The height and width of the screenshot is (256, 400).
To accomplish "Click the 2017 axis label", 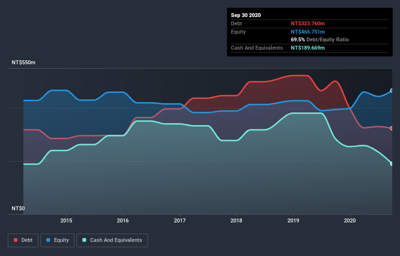I will (180, 220).
